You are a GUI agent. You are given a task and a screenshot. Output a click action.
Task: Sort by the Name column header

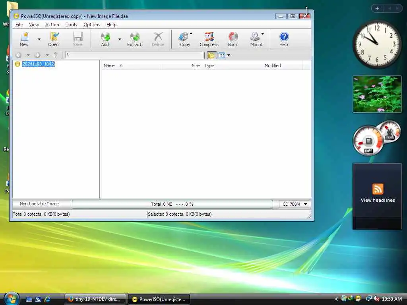coord(131,66)
